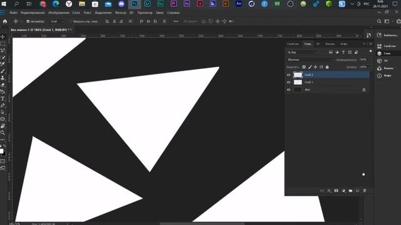401x225 pixels.
Task: Create a new group folder icon
Action: click(350, 191)
